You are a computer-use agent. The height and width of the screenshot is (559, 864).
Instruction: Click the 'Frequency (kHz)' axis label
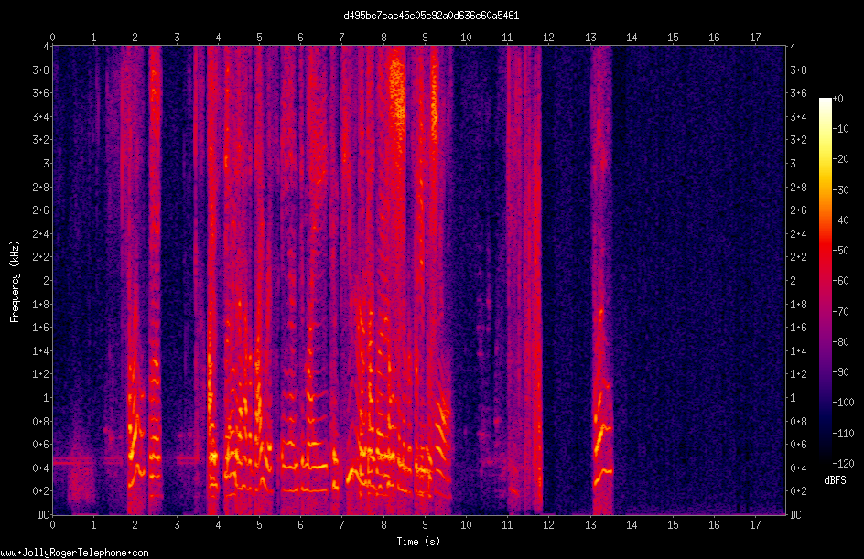(15, 282)
